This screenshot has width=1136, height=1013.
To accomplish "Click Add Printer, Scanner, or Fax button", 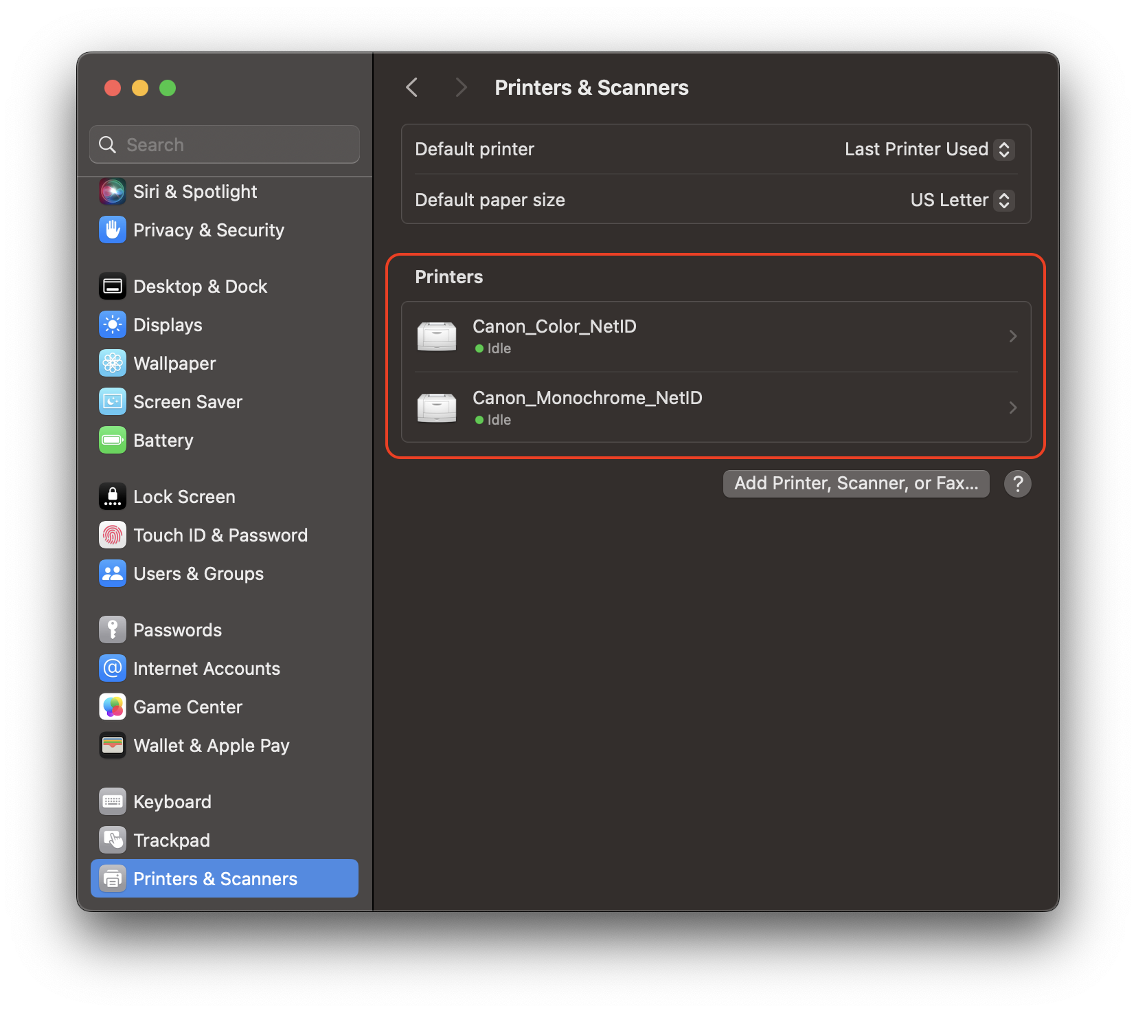I will tap(856, 483).
